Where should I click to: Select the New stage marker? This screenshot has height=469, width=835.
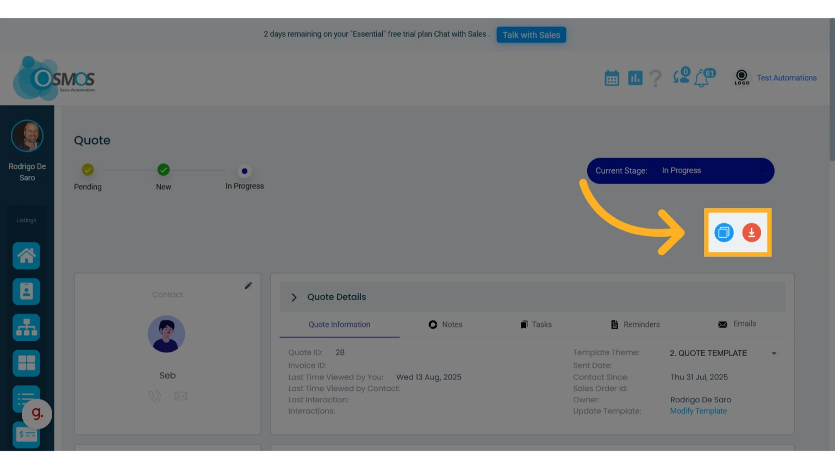pos(163,170)
